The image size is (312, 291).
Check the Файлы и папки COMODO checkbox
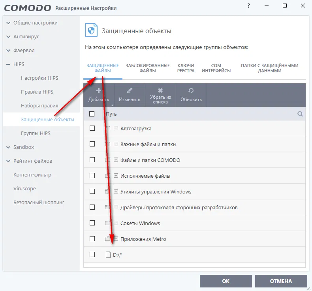(x=92, y=160)
